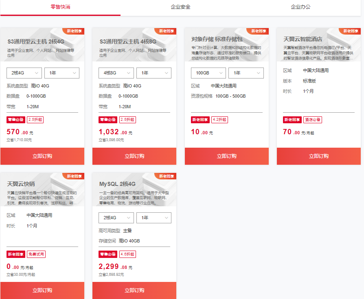364x299 pixels.
Task: Click the title S3通用型云主机 2核4G
Action: (x=36, y=42)
